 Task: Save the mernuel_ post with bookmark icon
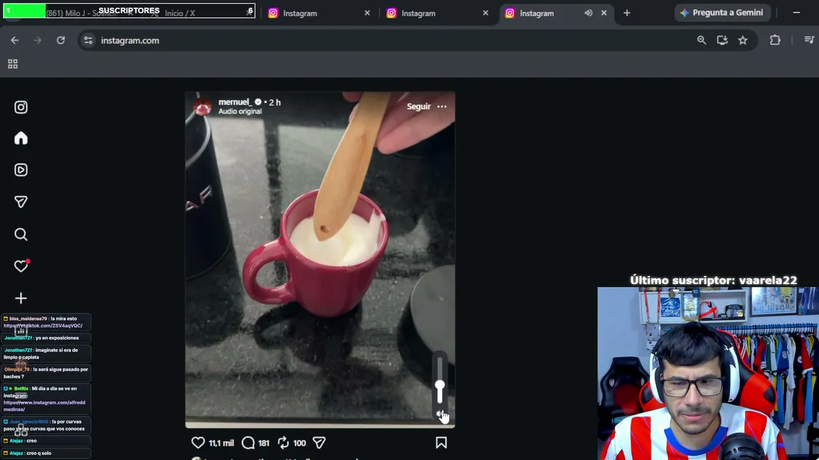pos(441,443)
